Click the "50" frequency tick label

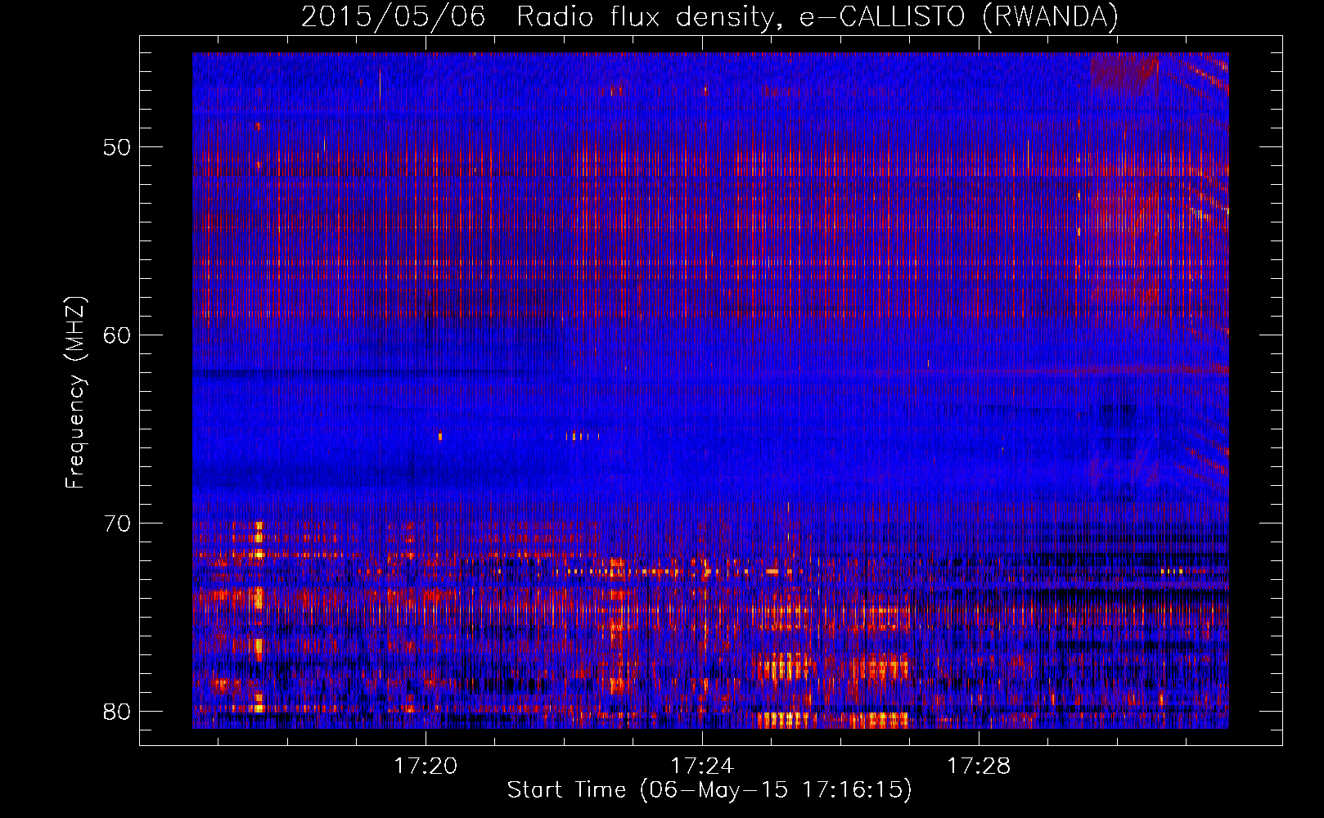pyautogui.click(x=117, y=147)
